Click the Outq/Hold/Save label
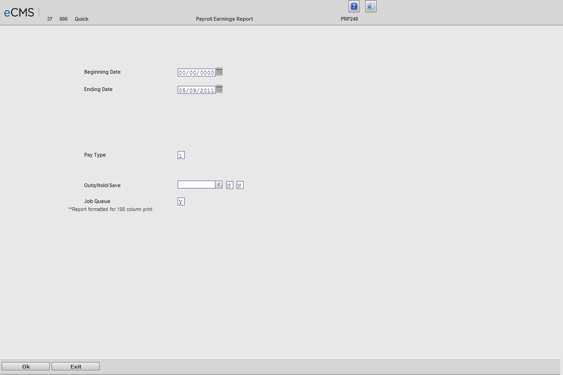563x375 pixels. pyautogui.click(x=102, y=185)
